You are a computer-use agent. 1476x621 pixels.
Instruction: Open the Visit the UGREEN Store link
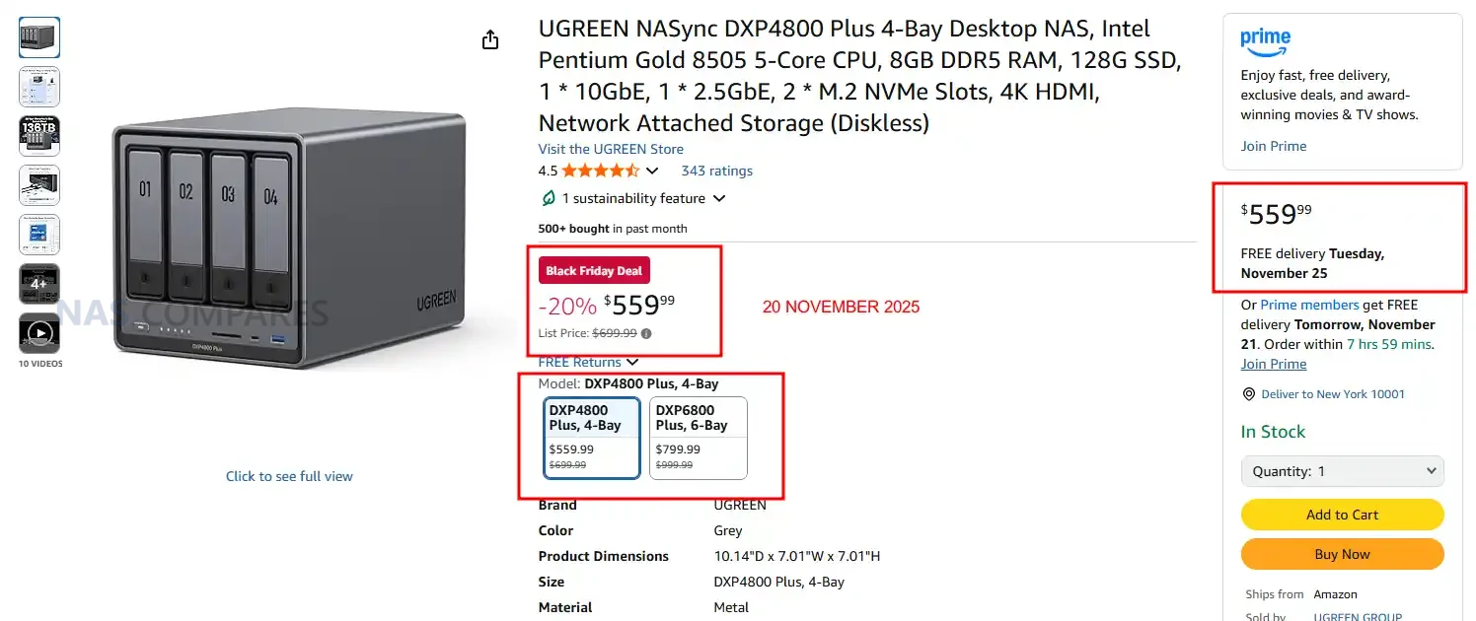pos(611,149)
